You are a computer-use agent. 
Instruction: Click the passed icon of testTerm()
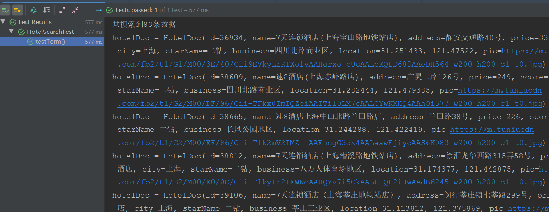(x=30, y=42)
